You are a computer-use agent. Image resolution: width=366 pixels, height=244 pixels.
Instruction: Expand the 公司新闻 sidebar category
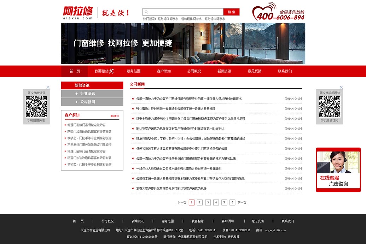[x=85, y=102]
